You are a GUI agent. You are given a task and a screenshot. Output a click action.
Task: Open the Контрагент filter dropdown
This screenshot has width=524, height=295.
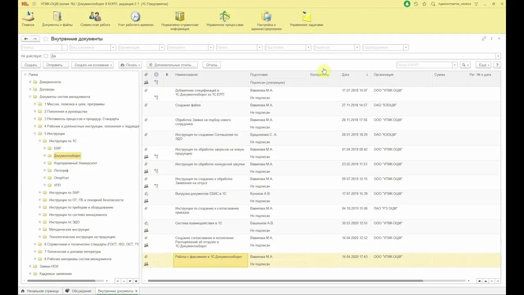[211, 48]
